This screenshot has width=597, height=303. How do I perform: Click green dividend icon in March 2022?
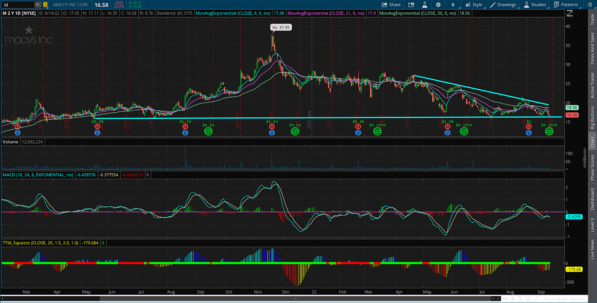click(377, 131)
